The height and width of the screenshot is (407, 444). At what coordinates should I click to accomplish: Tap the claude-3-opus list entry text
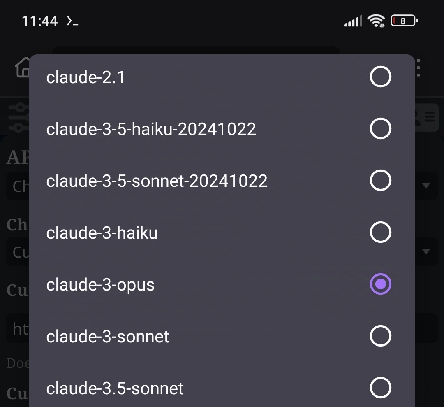pyautogui.click(x=100, y=284)
